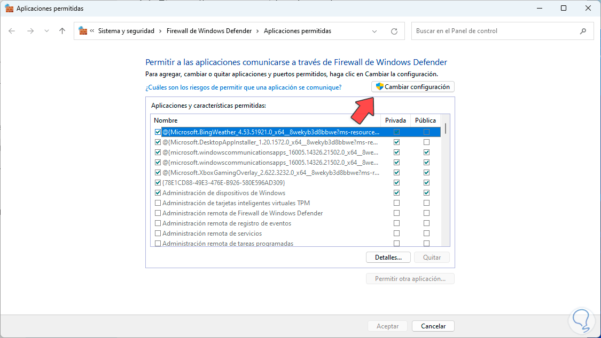Click Cambiar configuración button
The image size is (601, 338).
tap(413, 87)
